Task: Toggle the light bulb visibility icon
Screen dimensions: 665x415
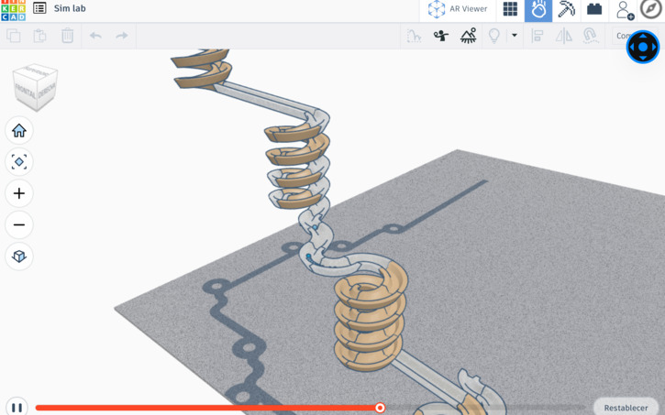Action: click(494, 36)
